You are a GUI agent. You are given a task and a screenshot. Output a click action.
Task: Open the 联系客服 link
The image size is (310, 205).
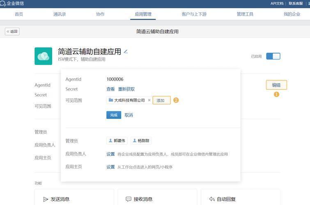[296, 3]
